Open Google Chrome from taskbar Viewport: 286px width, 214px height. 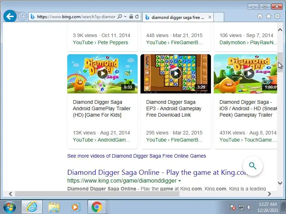click(97, 207)
